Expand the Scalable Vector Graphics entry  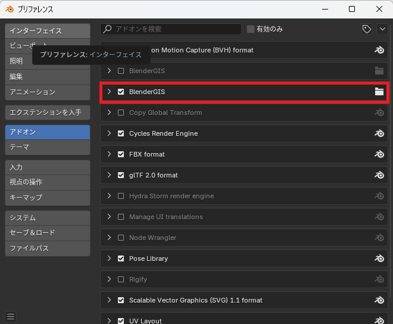tap(109, 300)
